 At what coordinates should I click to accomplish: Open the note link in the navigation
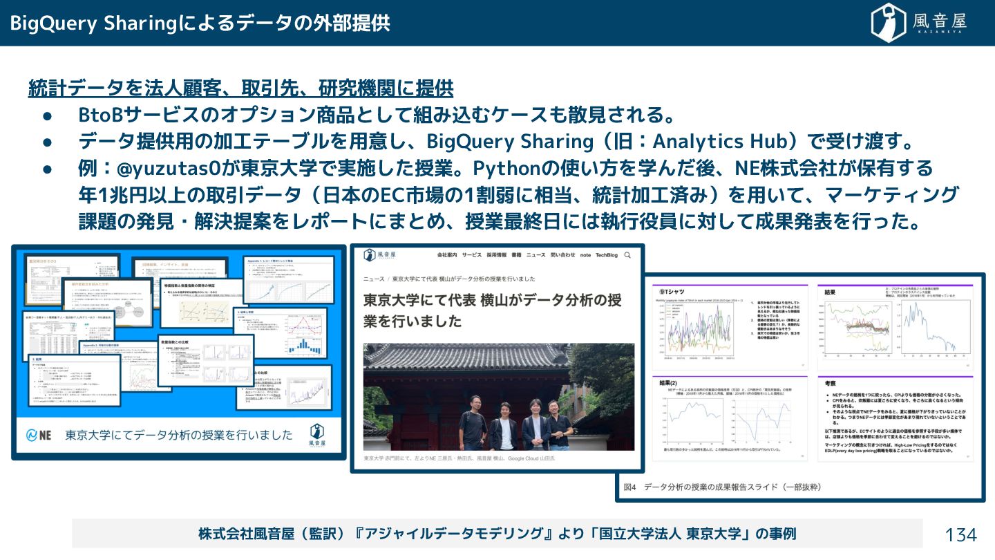[585, 255]
